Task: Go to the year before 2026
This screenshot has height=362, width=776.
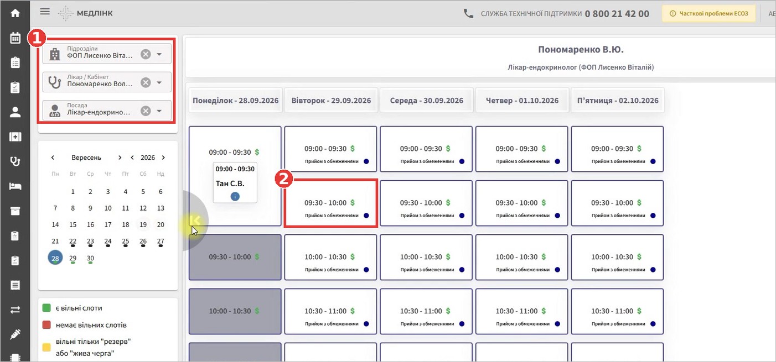Action: [132, 158]
